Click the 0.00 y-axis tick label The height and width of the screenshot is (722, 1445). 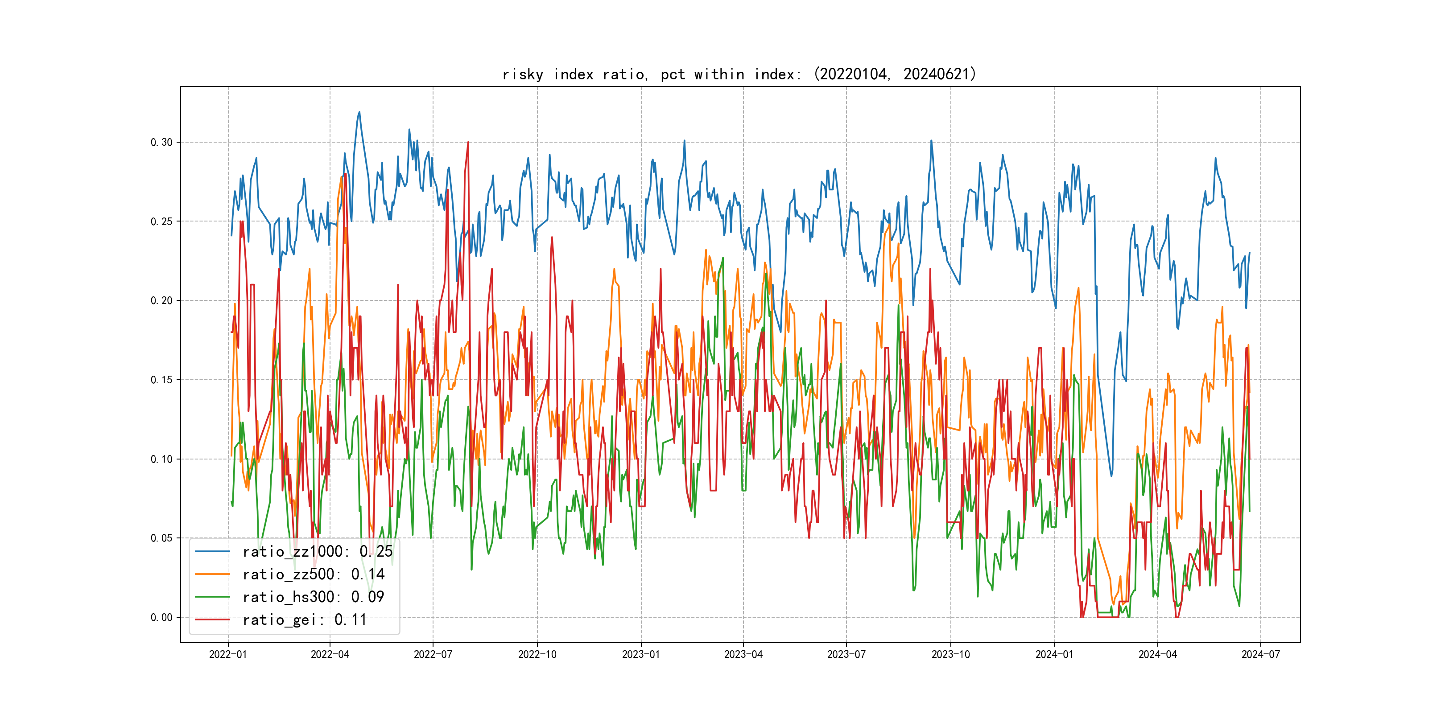[x=161, y=618]
